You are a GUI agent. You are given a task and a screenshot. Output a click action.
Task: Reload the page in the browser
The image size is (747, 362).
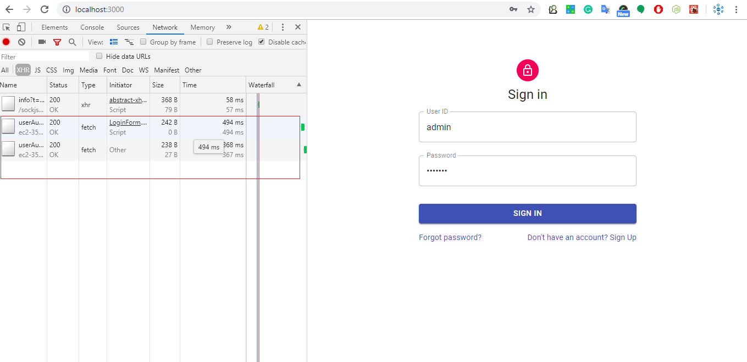45,9
